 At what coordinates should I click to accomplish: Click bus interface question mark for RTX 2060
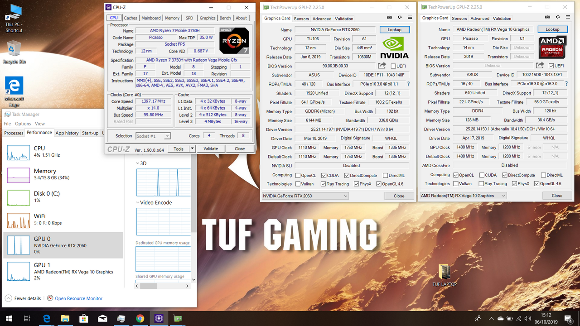408,84
